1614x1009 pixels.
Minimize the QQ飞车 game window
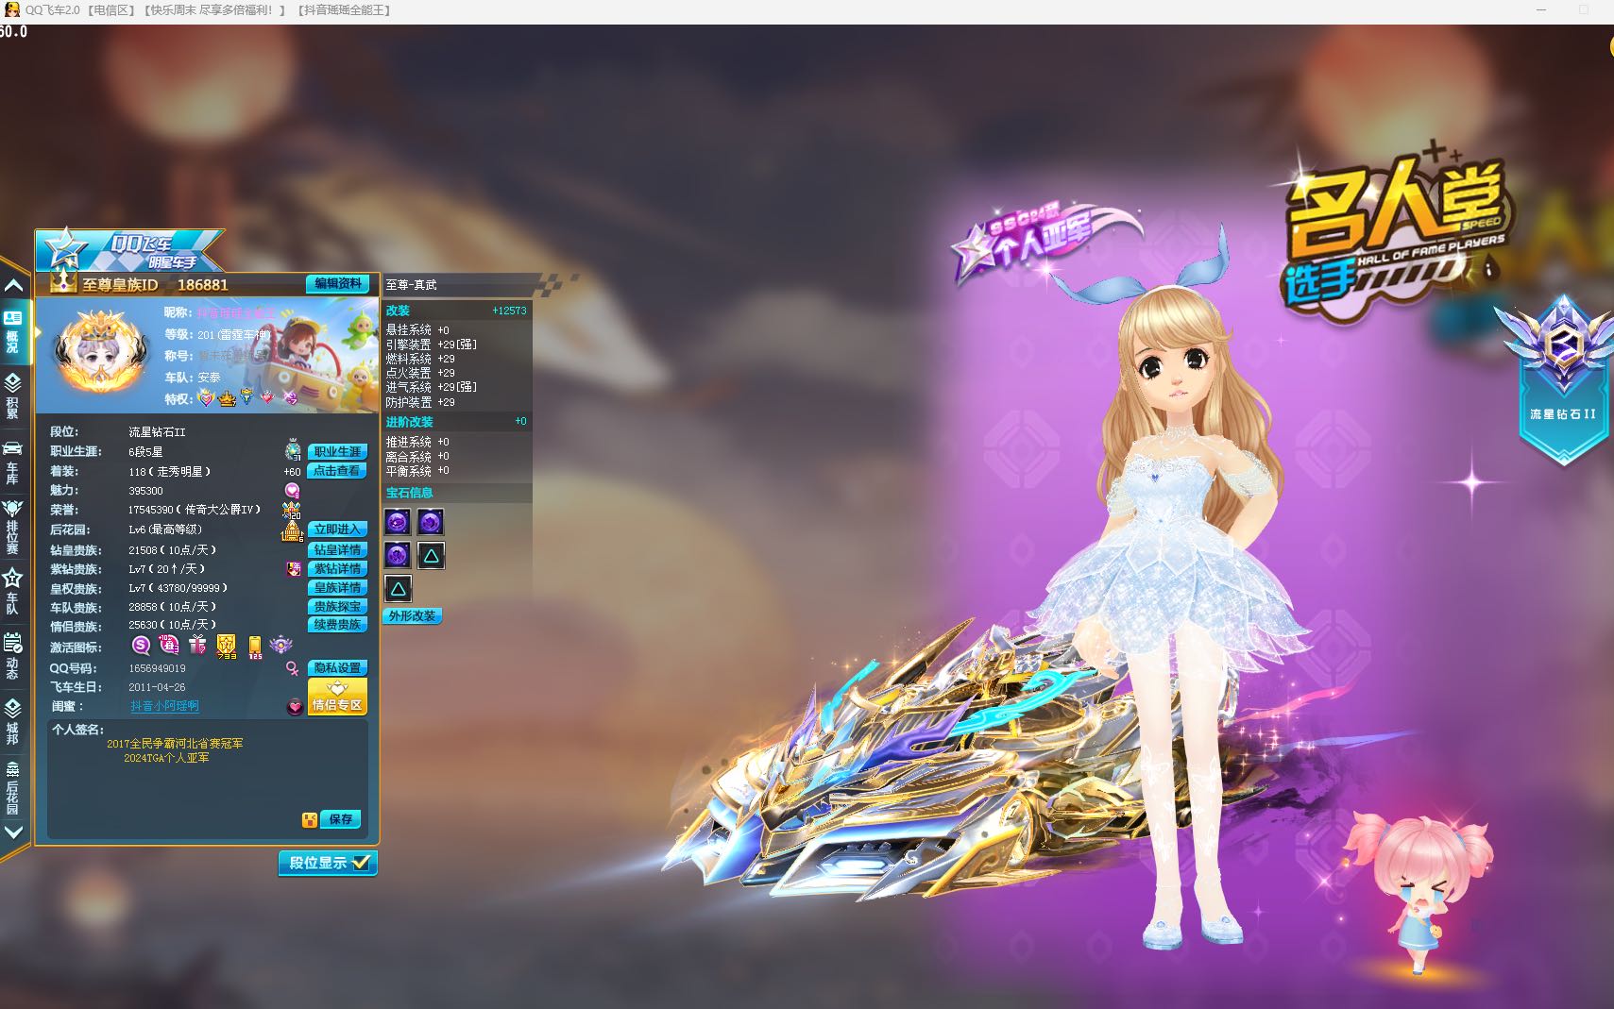coord(1541,10)
